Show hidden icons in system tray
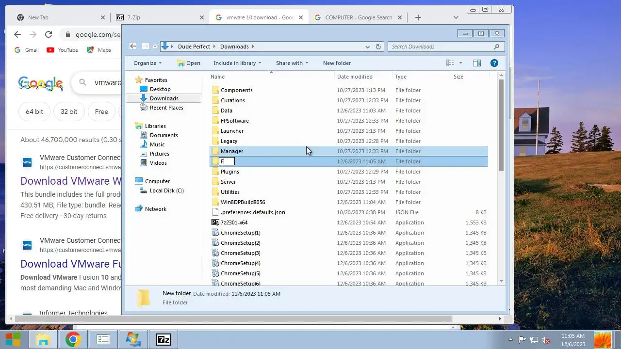The height and width of the screenshot is (349, 621). 510,340
